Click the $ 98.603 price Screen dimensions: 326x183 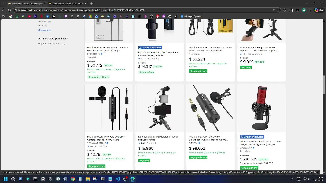197,148
